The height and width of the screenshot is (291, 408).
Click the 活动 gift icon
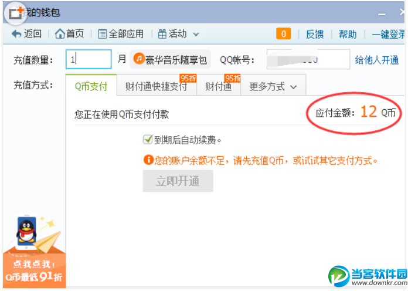[162, 34]
